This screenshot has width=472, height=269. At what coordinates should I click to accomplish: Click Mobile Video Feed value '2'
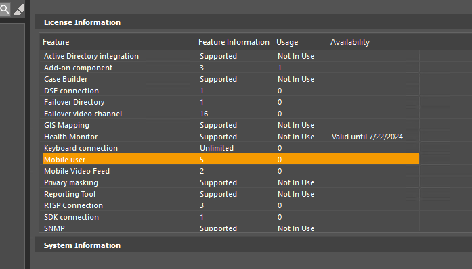point(202,171)
